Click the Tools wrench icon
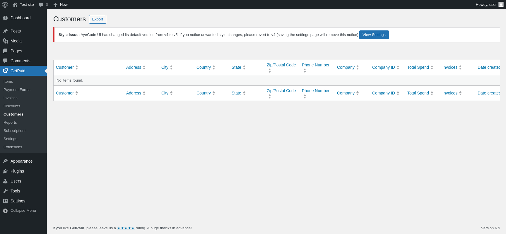 pyautogui.click(x=5, y=191)
